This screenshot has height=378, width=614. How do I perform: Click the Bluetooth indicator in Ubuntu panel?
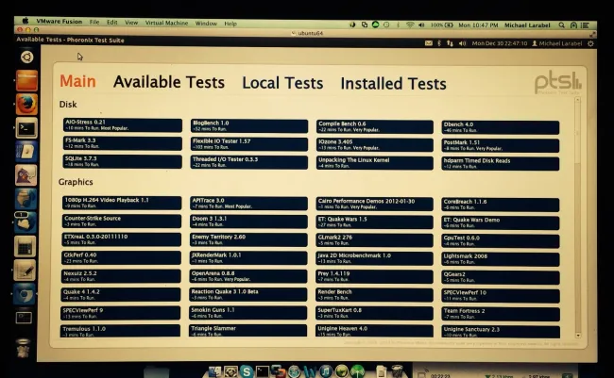pos(439,43)
